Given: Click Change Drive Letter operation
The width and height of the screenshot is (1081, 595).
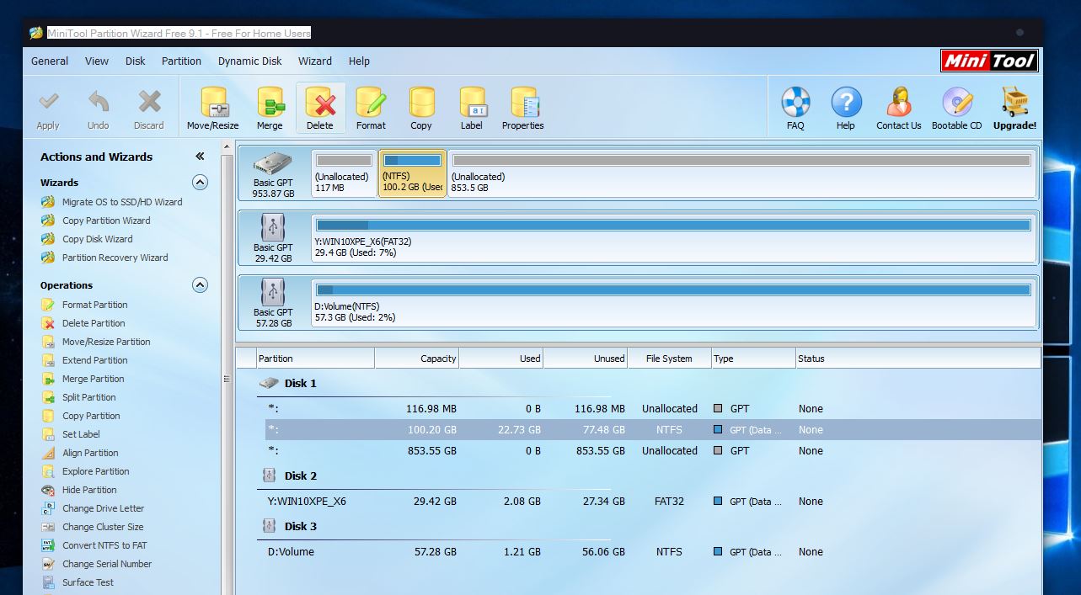Looking at the screenshot, I should pos(104,508).
